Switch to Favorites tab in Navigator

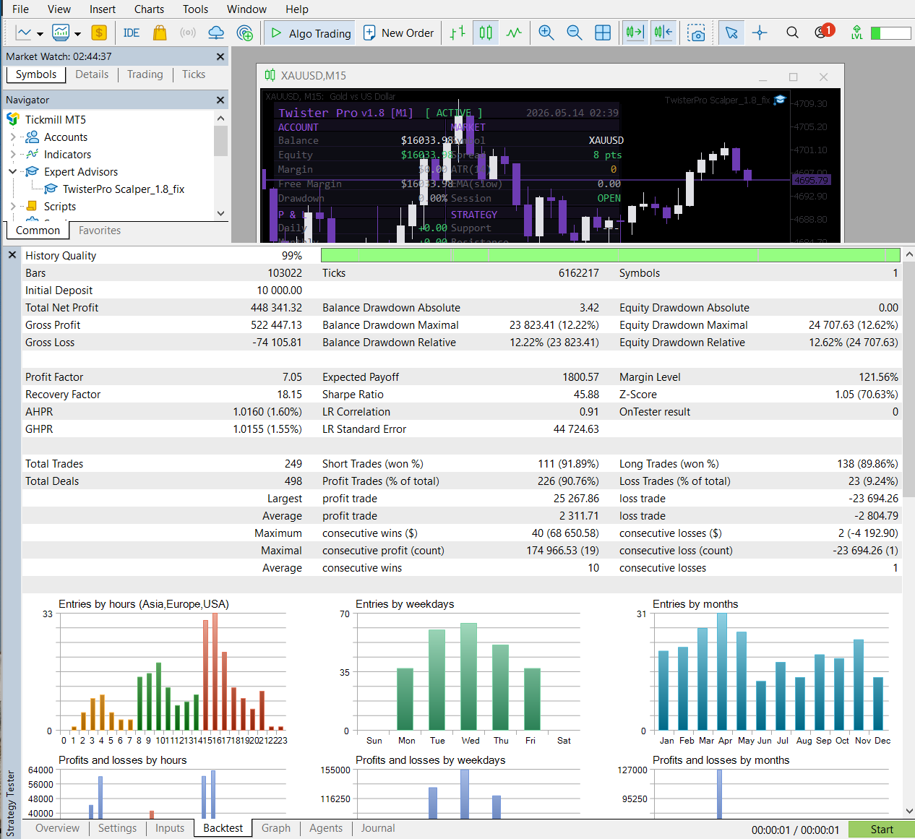(x=100, y=231)
